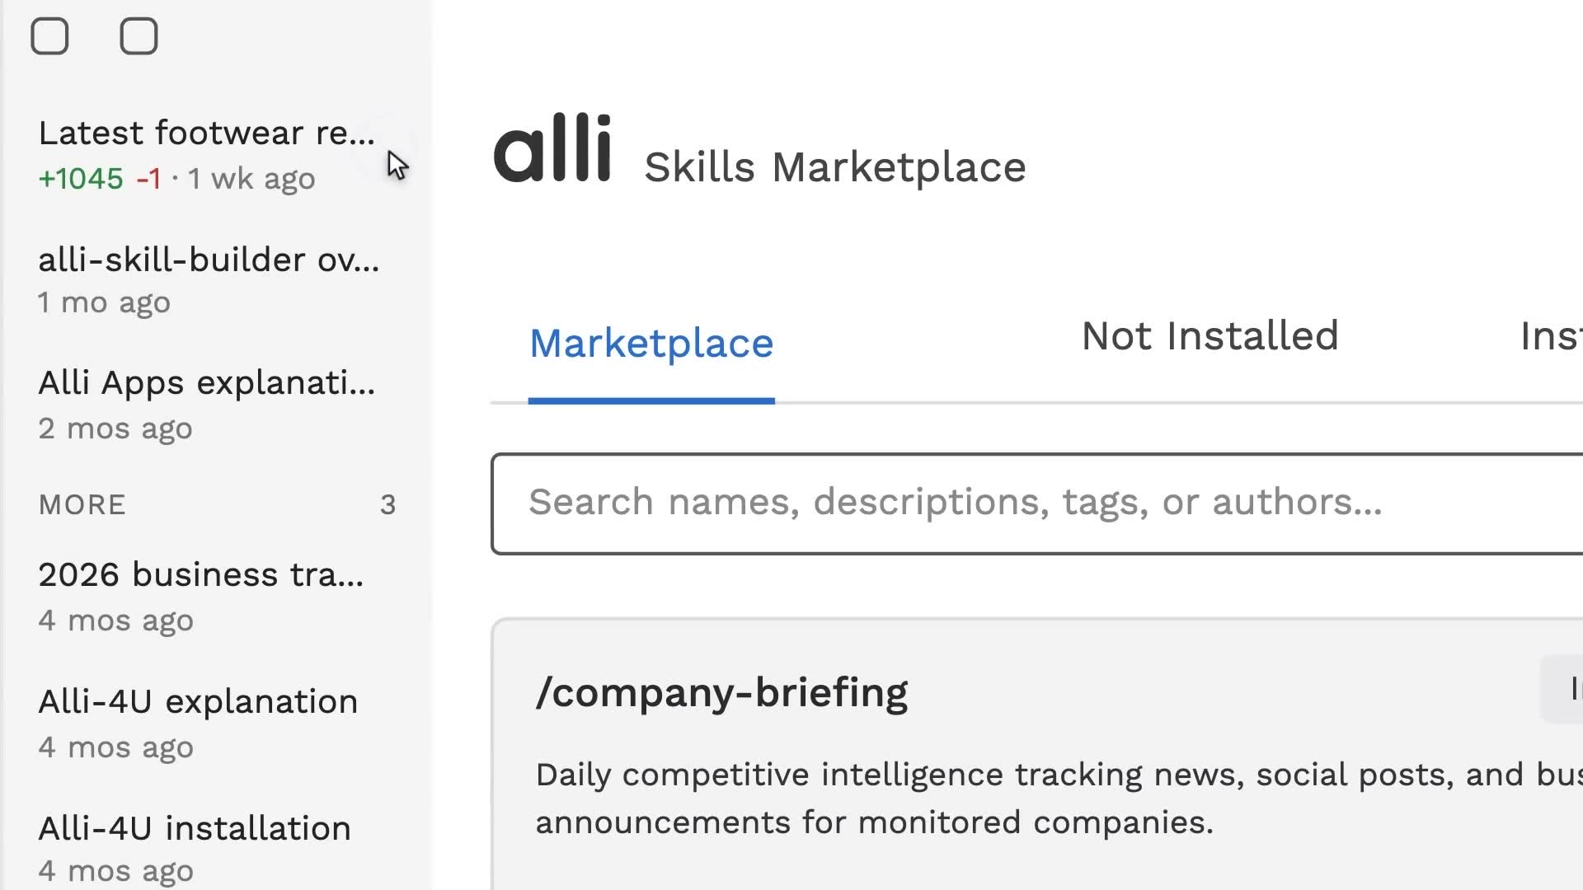Expand the MORE section header
This screenshot has width=1583, height=890.
click(82, 504)
